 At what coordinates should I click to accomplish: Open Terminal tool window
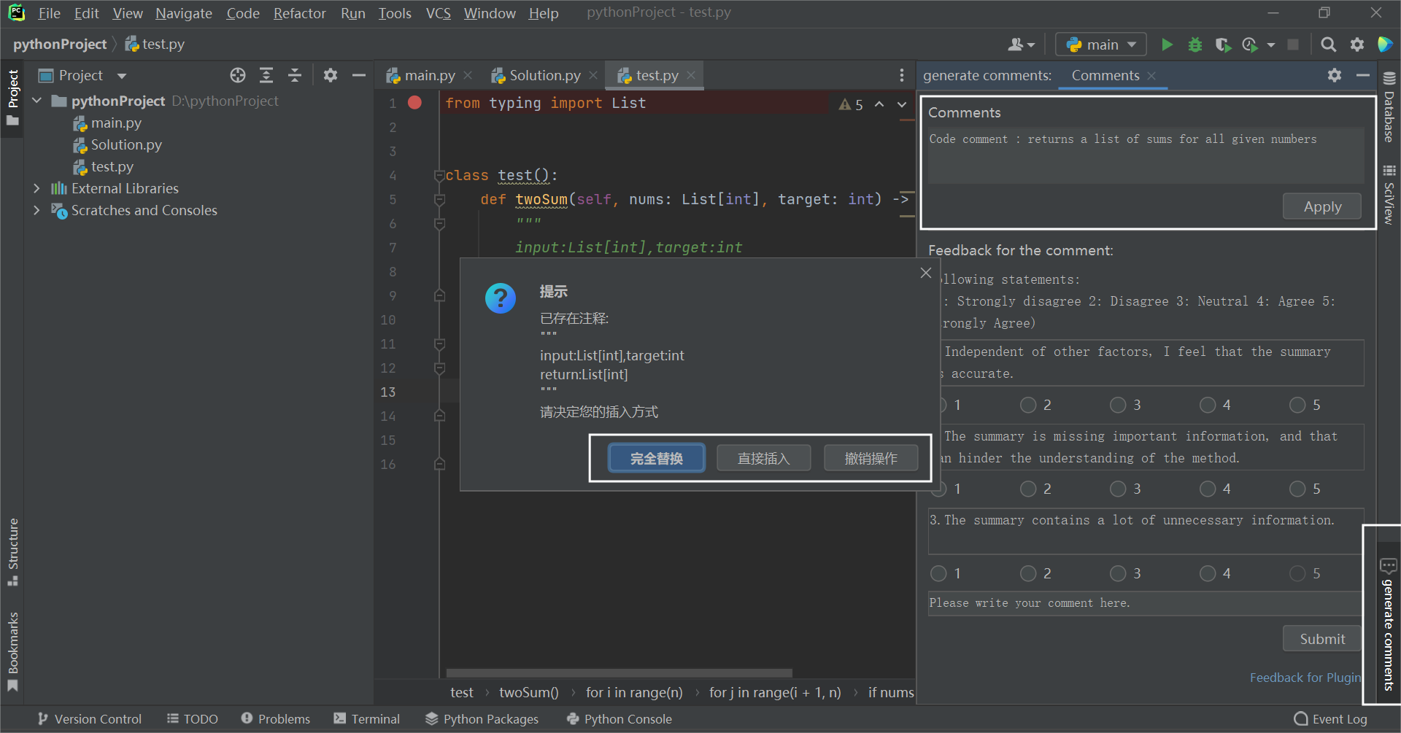pyautogui.click(x=366, y=719)
